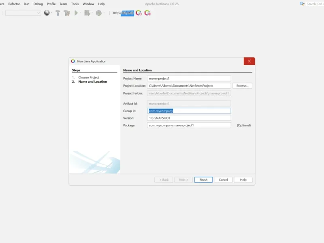Click the "Choose Project" step

[x=89, y=77]
